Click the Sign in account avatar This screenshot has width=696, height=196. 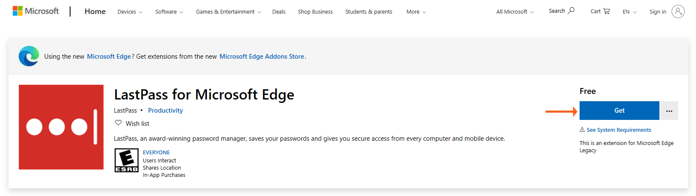pyautogui.click(x=678, y=11)
